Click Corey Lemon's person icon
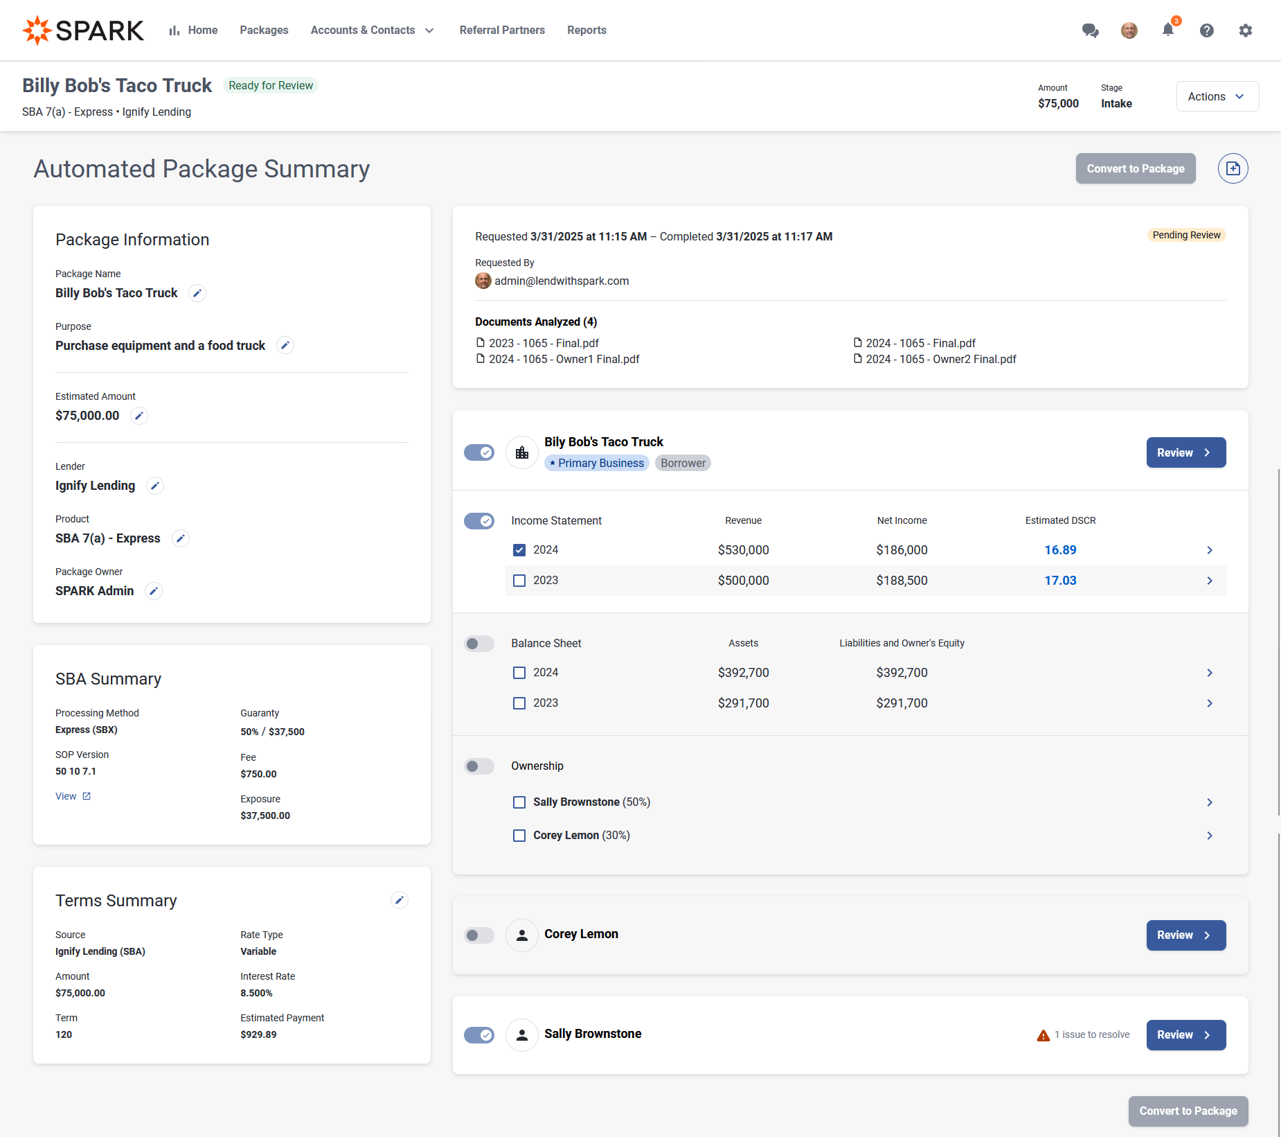This screenshot has height=1137, width=1281. 522,935
